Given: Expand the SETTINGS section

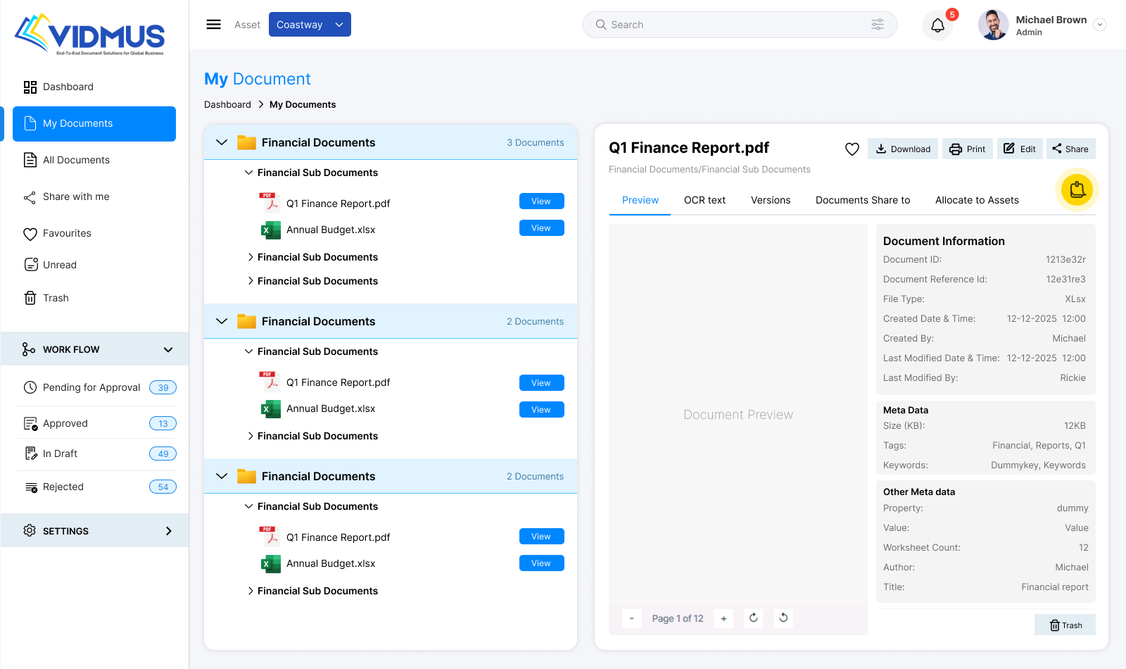Looking at the screenshot, I should coord(168,531).
